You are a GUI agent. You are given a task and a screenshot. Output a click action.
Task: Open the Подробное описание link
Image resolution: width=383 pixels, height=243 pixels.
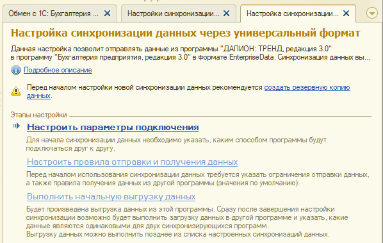(58, 70)
